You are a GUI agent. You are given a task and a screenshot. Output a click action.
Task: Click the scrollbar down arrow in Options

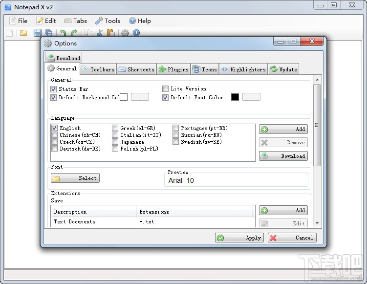(317, 223)
